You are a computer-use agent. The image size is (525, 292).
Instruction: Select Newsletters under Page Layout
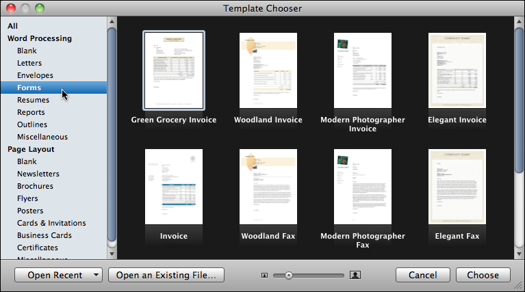pos(38,174)
